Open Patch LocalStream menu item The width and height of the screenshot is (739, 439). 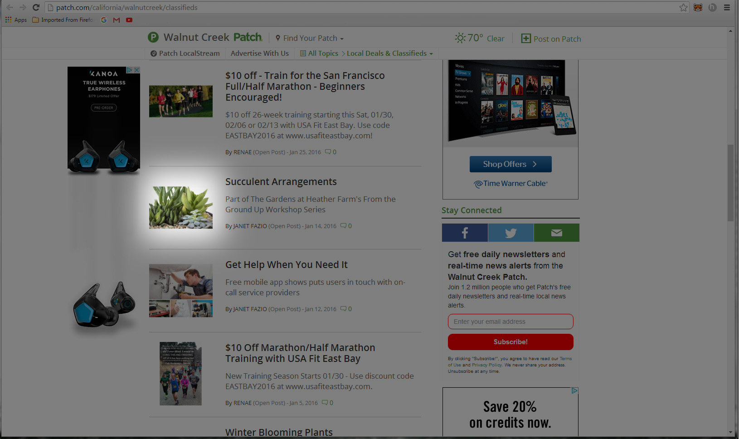[x=185, y=53]
